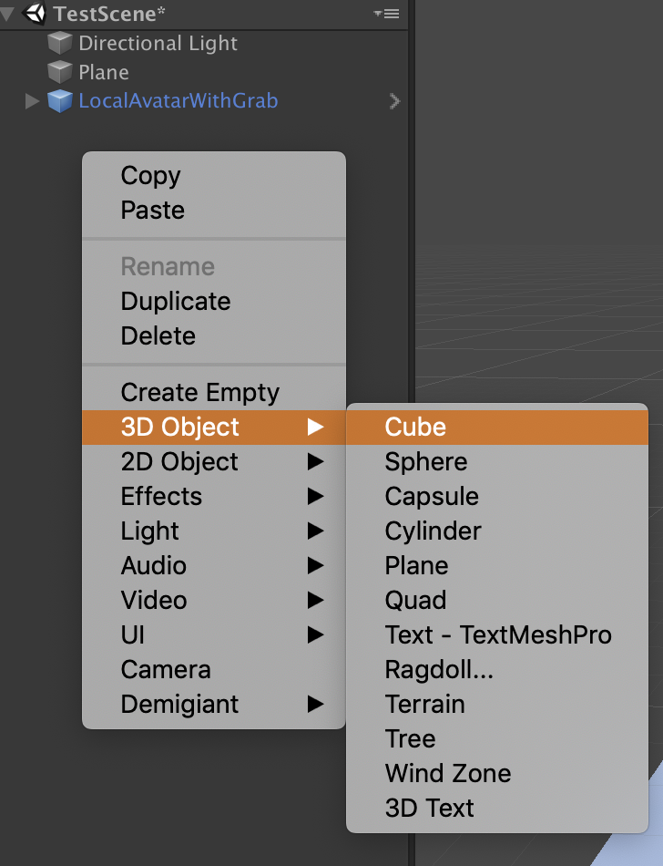The width and height of the screenshot is (663, 866).
Task: Select Directional Light in the hierarchy
Action: [158, 43]
